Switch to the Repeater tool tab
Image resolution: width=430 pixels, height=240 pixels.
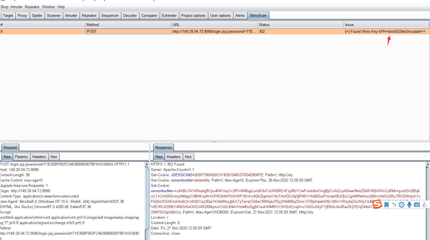pos(89,15)
